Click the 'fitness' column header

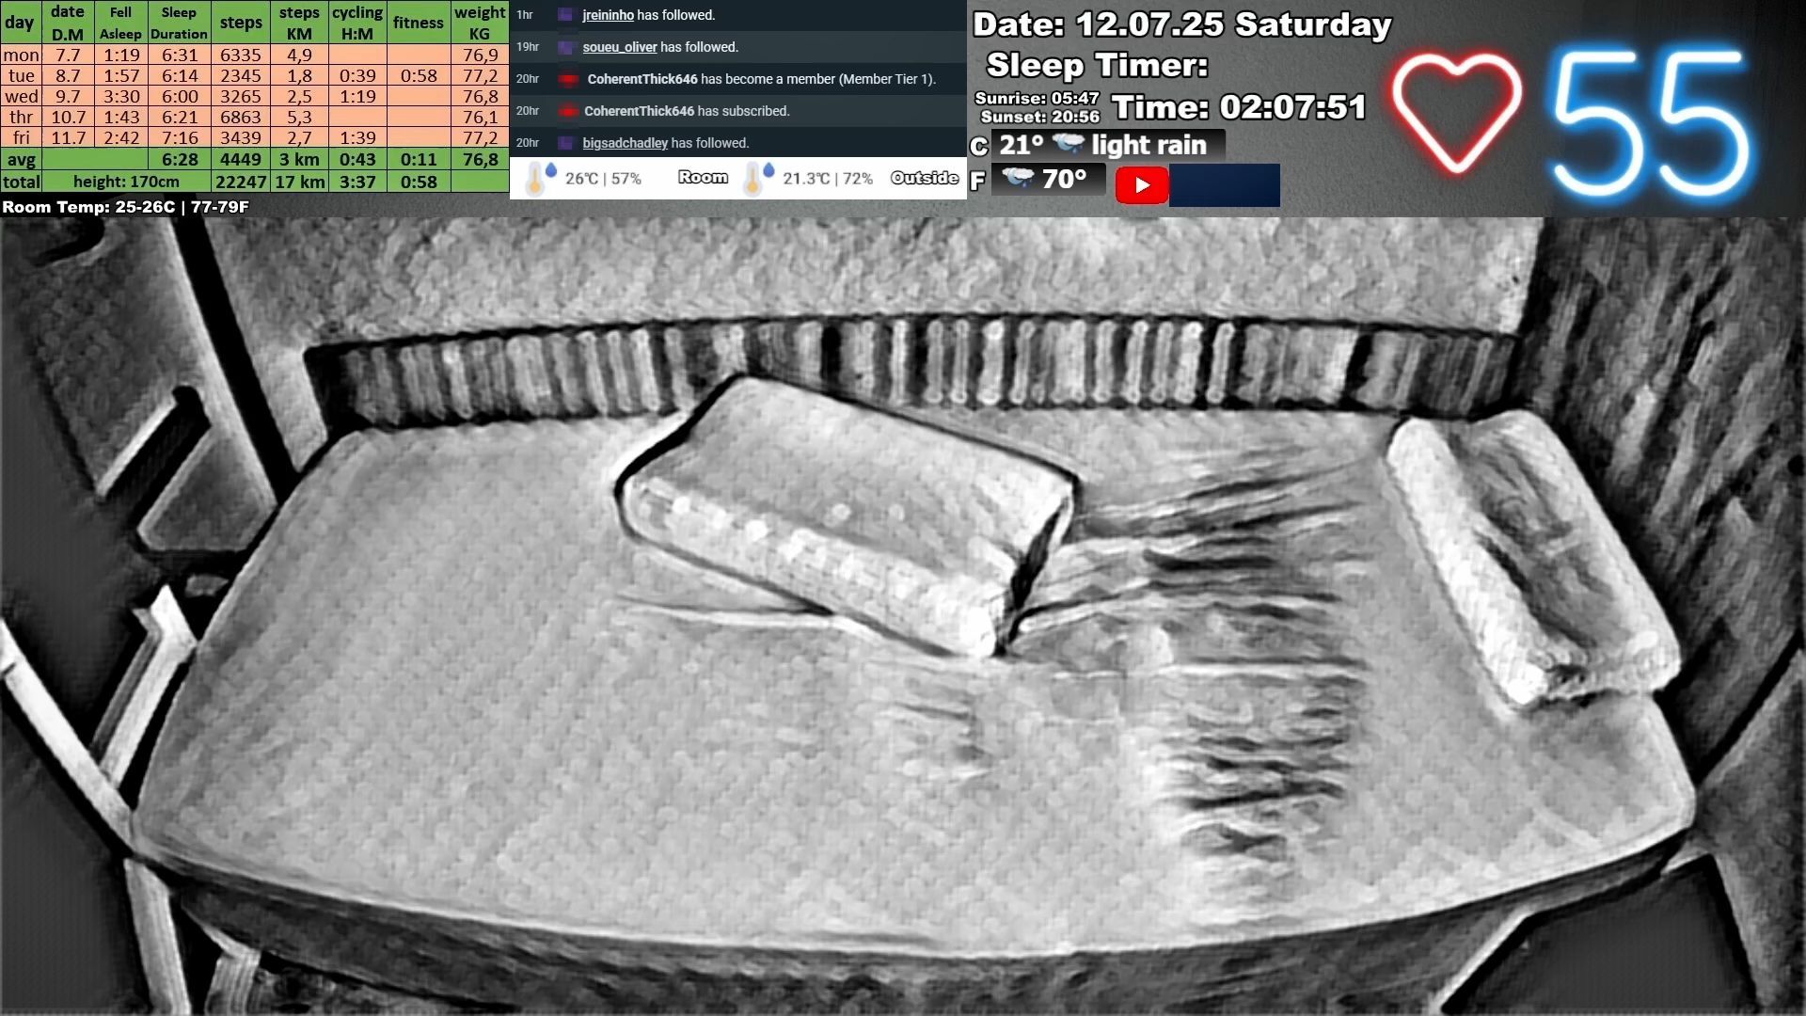[x=419, y=23]
